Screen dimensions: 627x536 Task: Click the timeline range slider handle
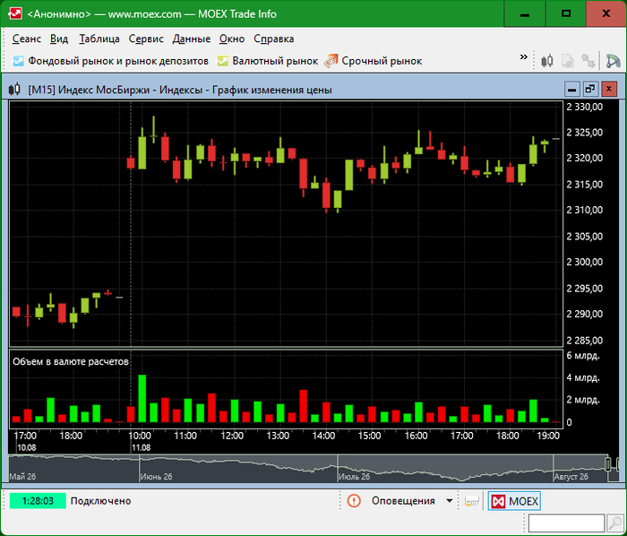[608, 464]
